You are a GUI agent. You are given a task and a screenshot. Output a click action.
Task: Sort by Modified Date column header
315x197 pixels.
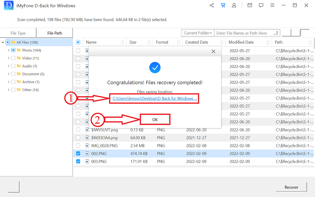(x=241, y=42)
